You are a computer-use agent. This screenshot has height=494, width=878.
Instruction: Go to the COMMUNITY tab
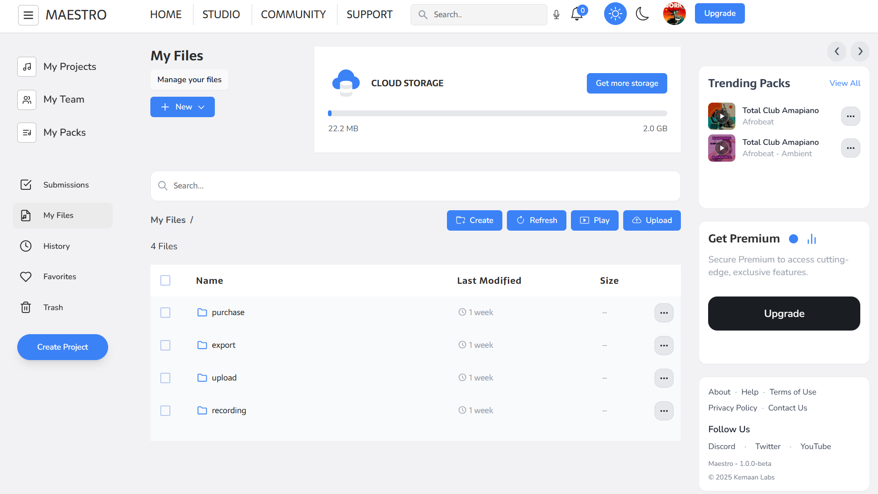(x=293, y=14)
